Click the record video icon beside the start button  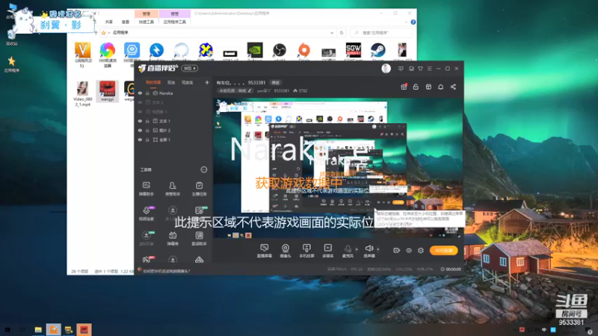[396, 250]
